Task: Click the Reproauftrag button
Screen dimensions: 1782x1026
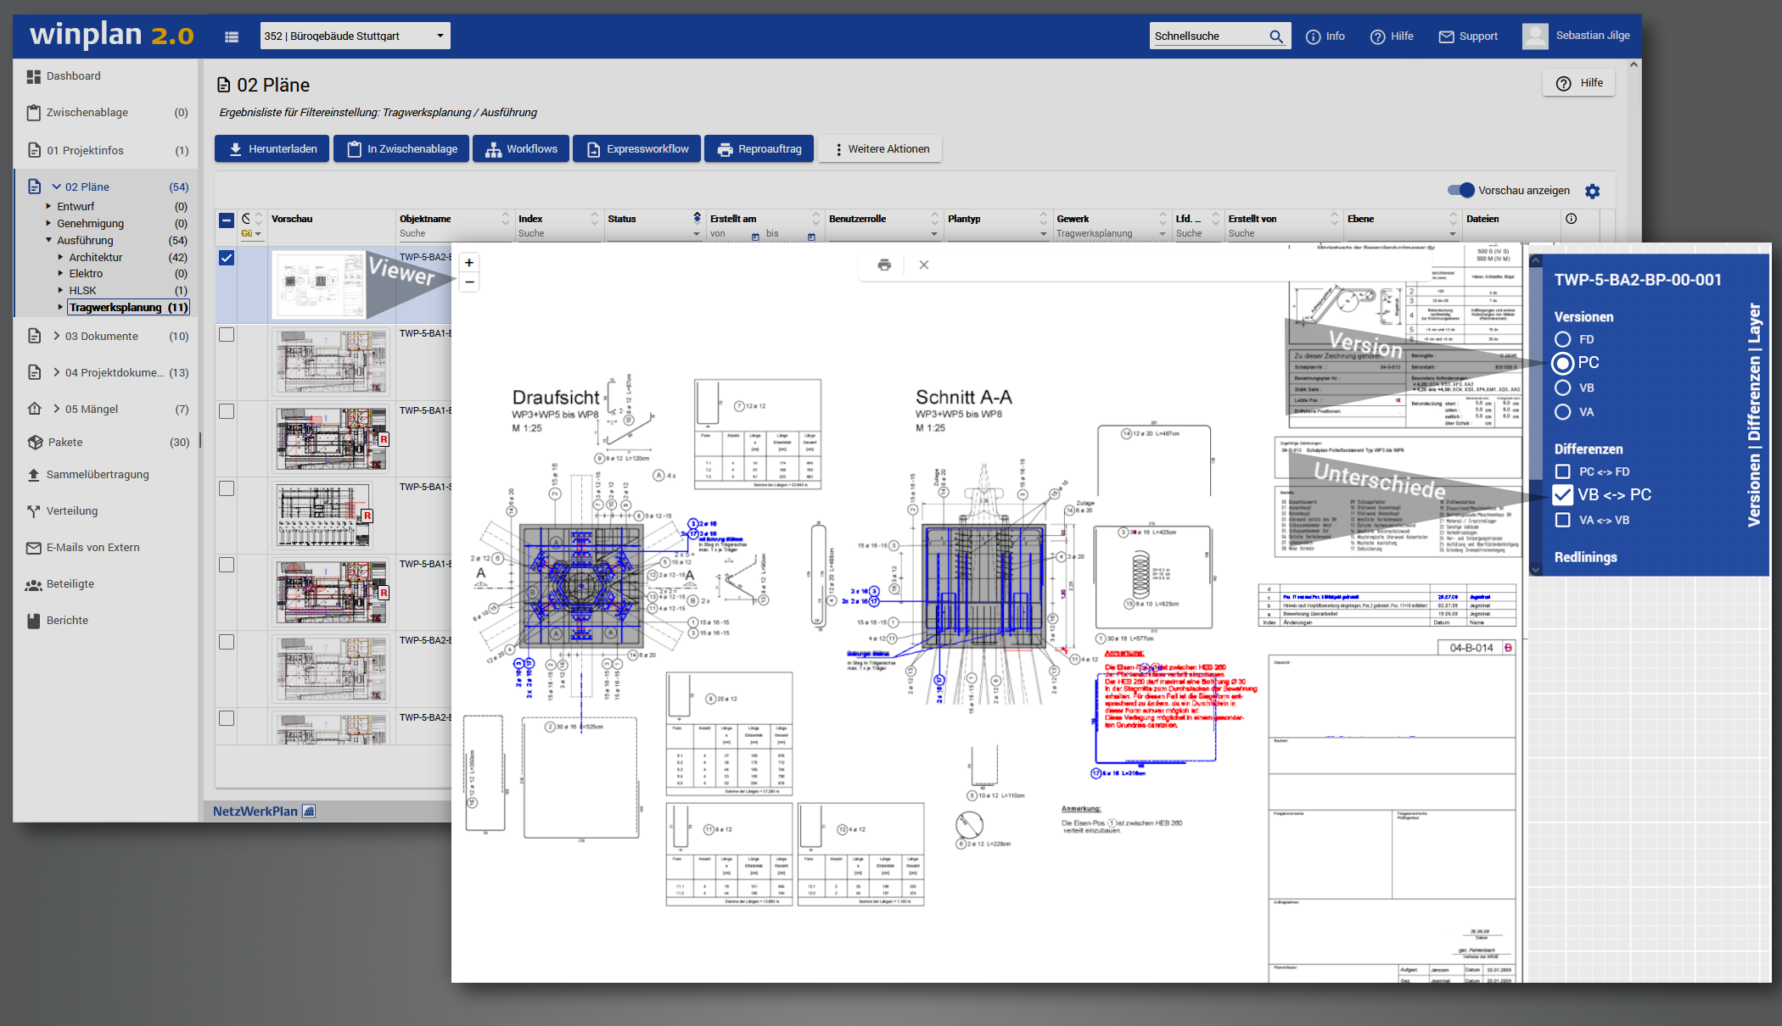Action: [x=759, y=148]
